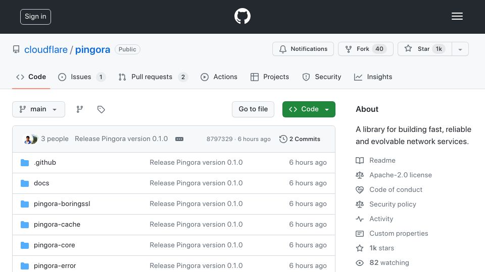Click the fork count 40 badge
This screenshot has height=272, width=485.
point(379,49)
